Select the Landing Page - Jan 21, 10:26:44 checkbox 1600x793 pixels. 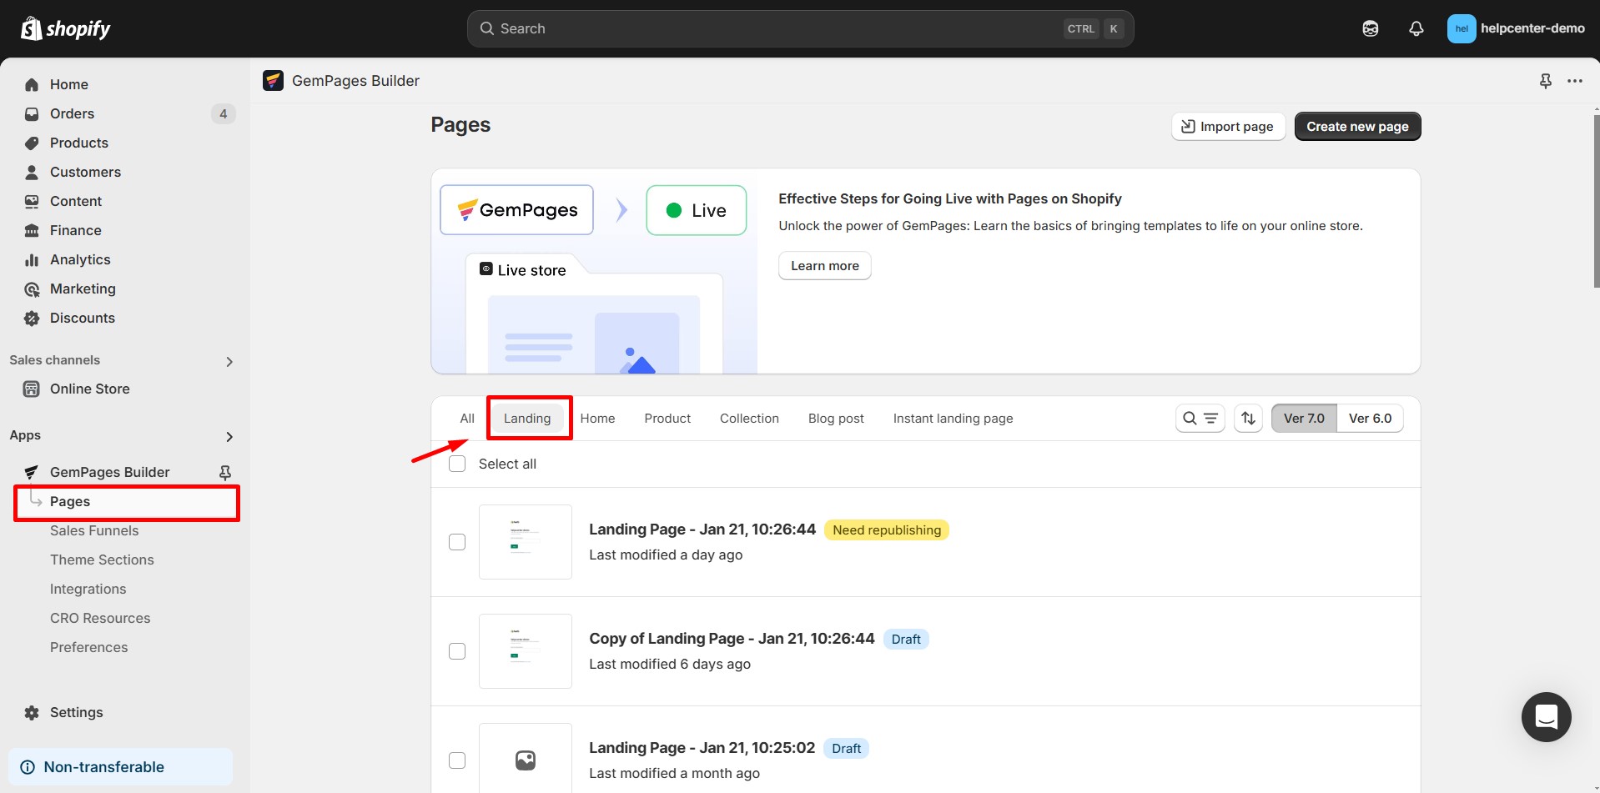click(x=457, y=542)
